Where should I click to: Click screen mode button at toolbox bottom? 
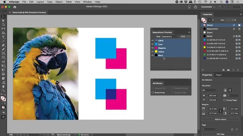pos(3,117)
